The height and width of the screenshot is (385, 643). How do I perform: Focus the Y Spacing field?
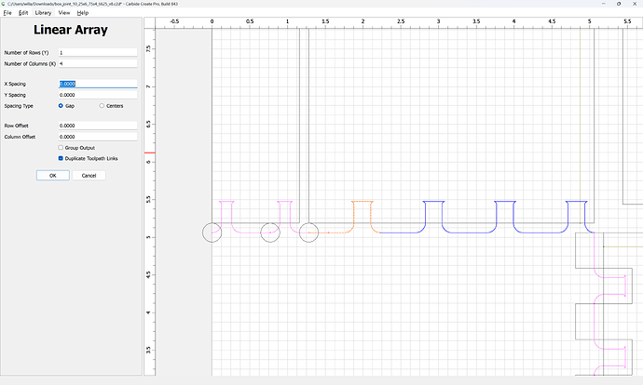pos(98,95)
